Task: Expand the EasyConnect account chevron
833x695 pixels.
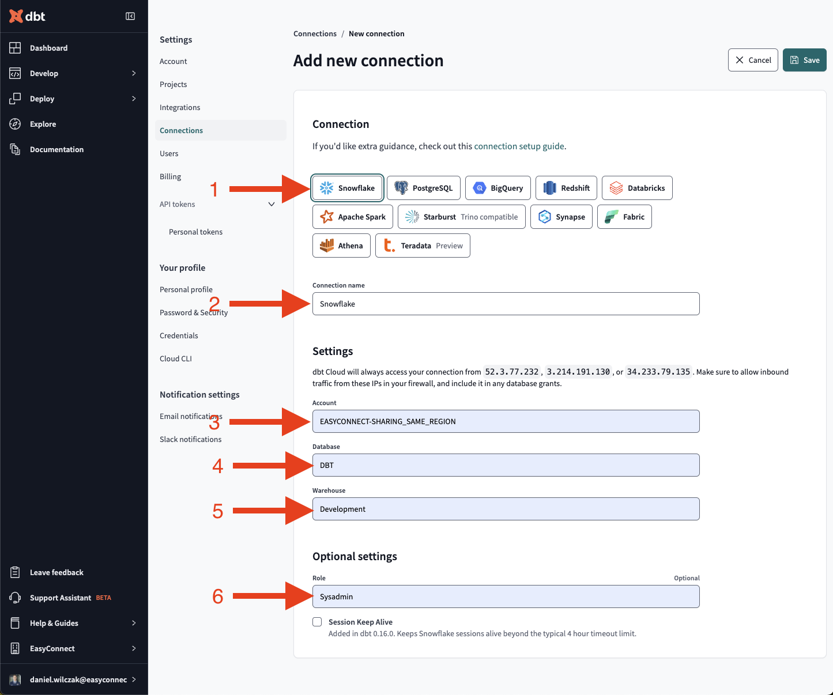Action: [x=134, y=648]
